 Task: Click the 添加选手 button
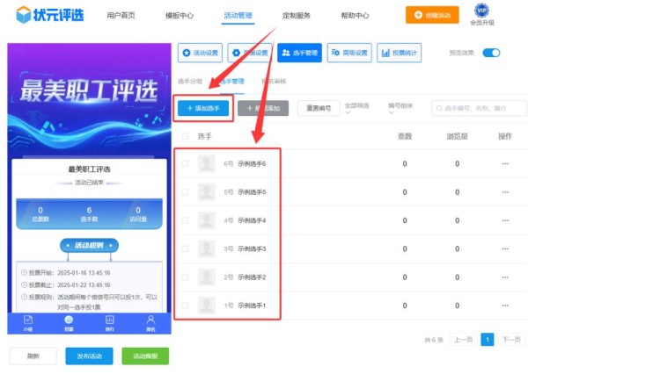coord(203,108)
